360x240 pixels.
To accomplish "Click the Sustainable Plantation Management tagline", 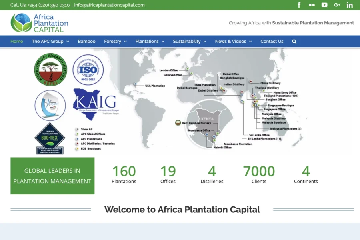I will pyautogui.click(x=313, y=23).
